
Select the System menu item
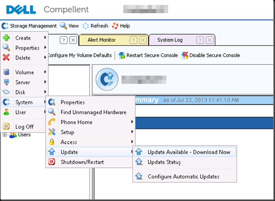pyautogui.click(x=24, y=102)
